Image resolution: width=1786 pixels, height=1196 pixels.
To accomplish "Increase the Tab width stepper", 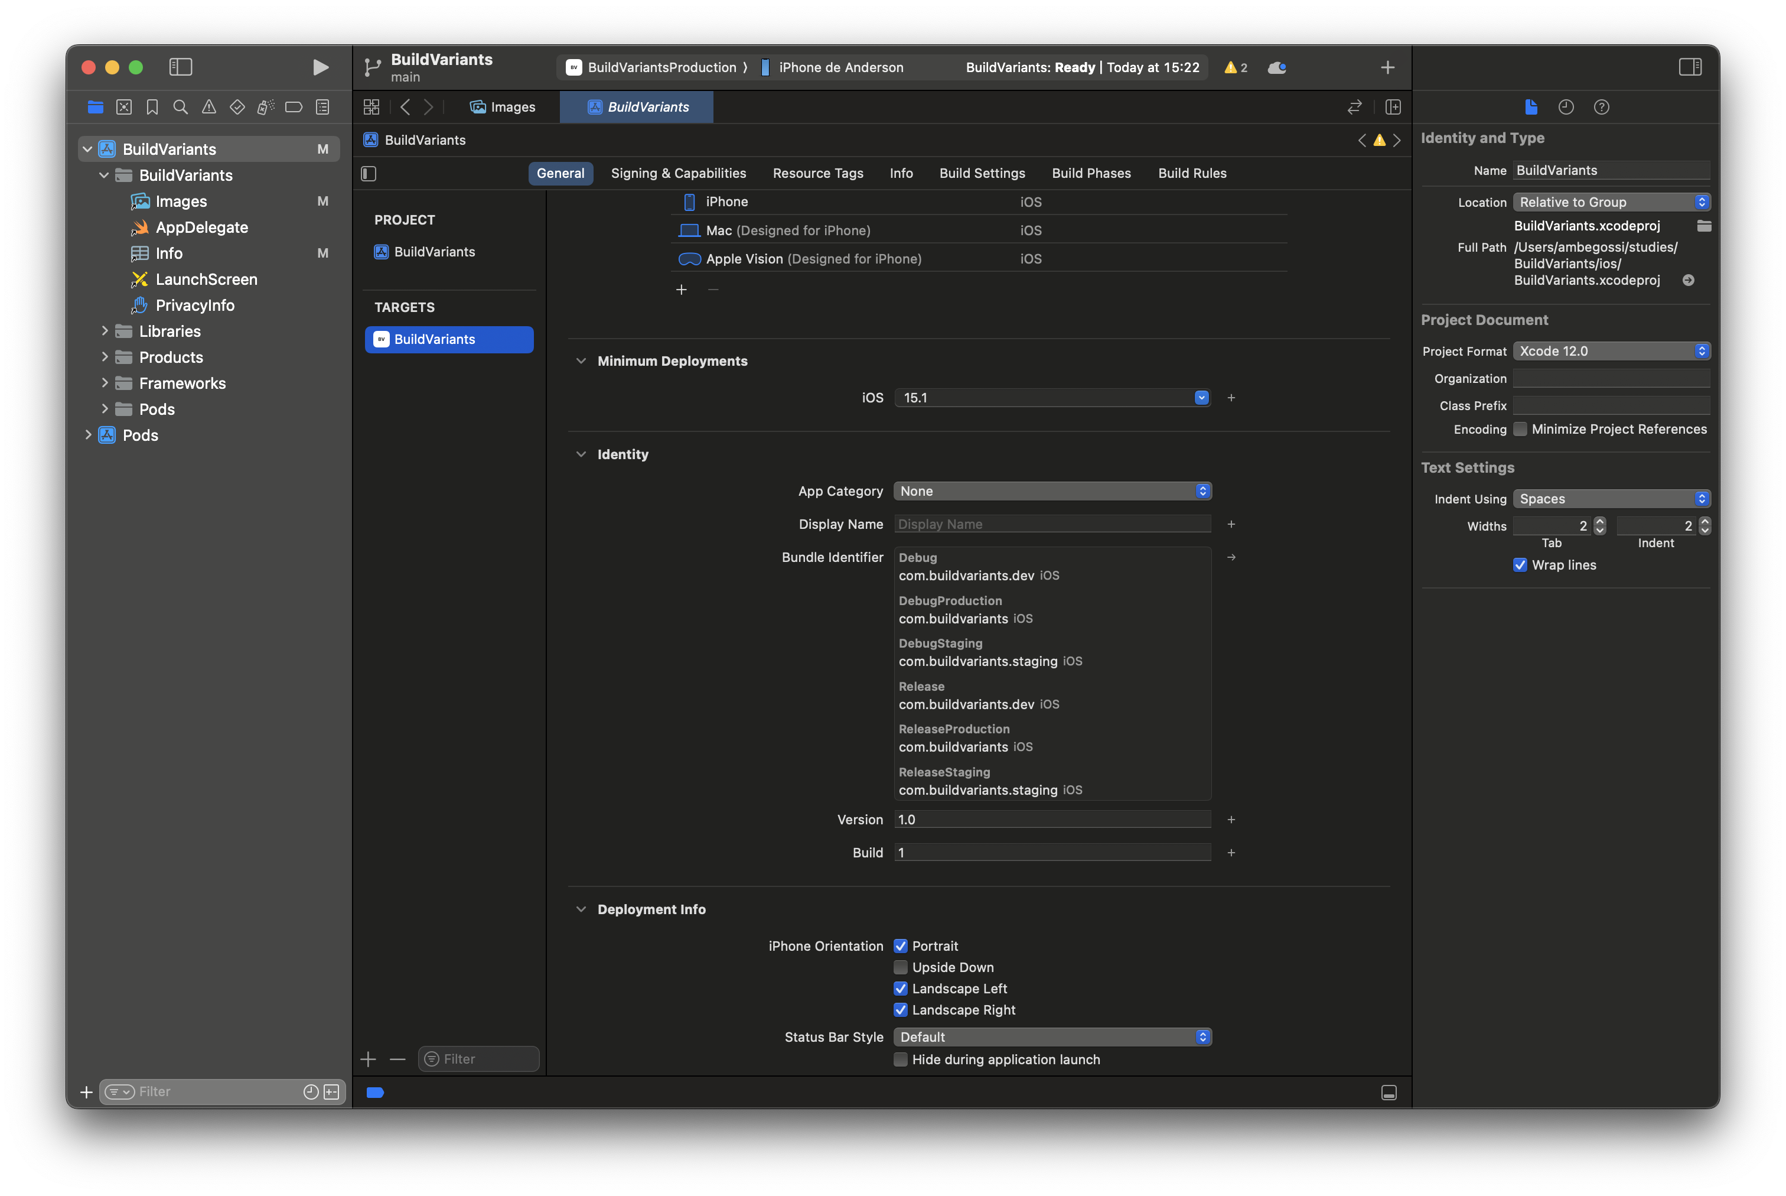I will pos(1599,522).
